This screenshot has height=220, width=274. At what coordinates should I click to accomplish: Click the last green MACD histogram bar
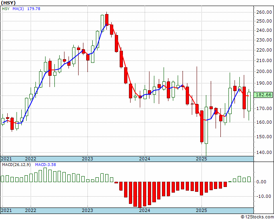(x=249, y=179)
